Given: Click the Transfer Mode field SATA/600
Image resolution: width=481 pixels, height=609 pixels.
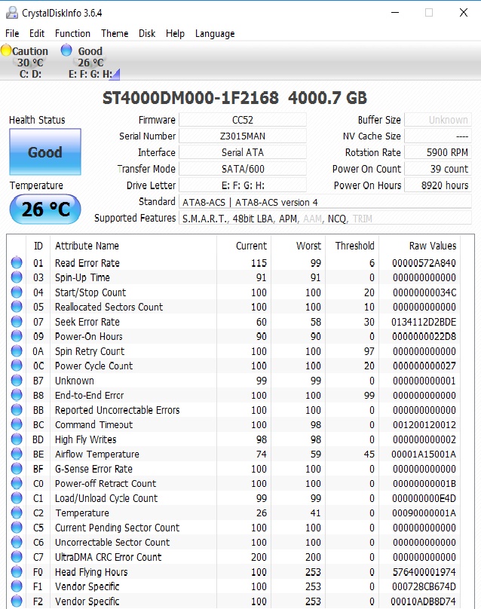Looking at the screenshot, I should pyautogui.click(x=243, y=169).
